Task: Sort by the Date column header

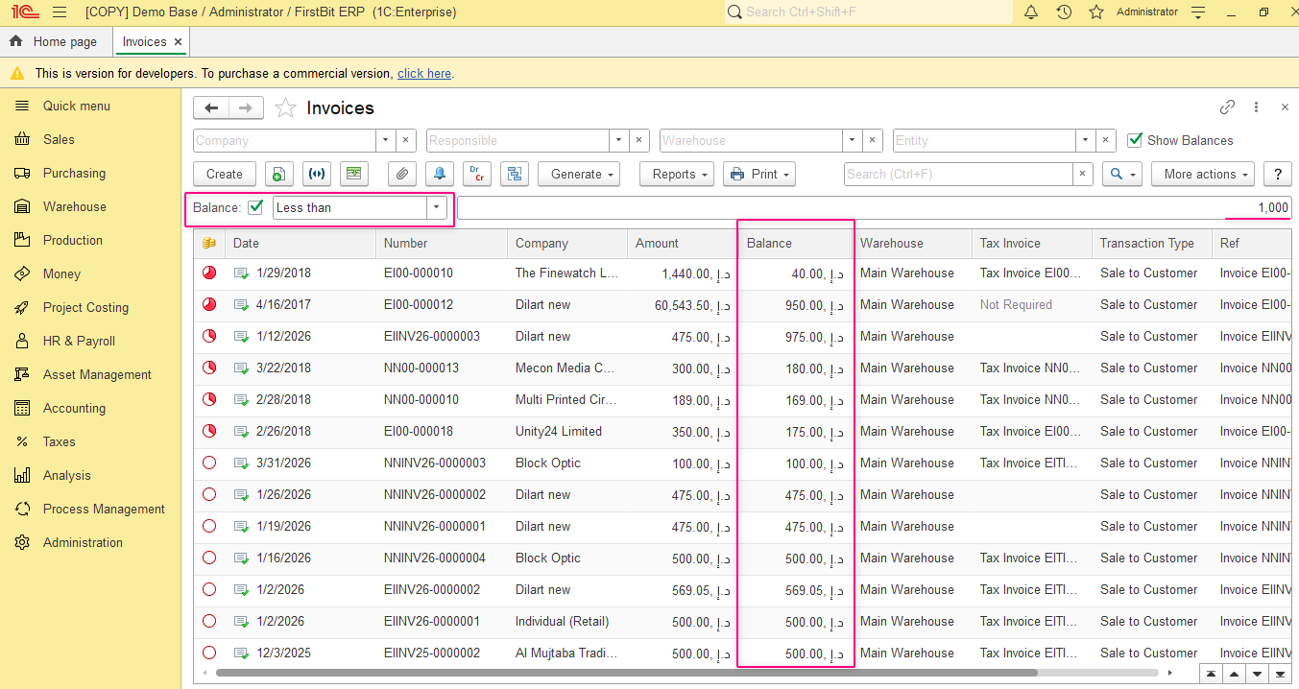Action: click(301, 243)
